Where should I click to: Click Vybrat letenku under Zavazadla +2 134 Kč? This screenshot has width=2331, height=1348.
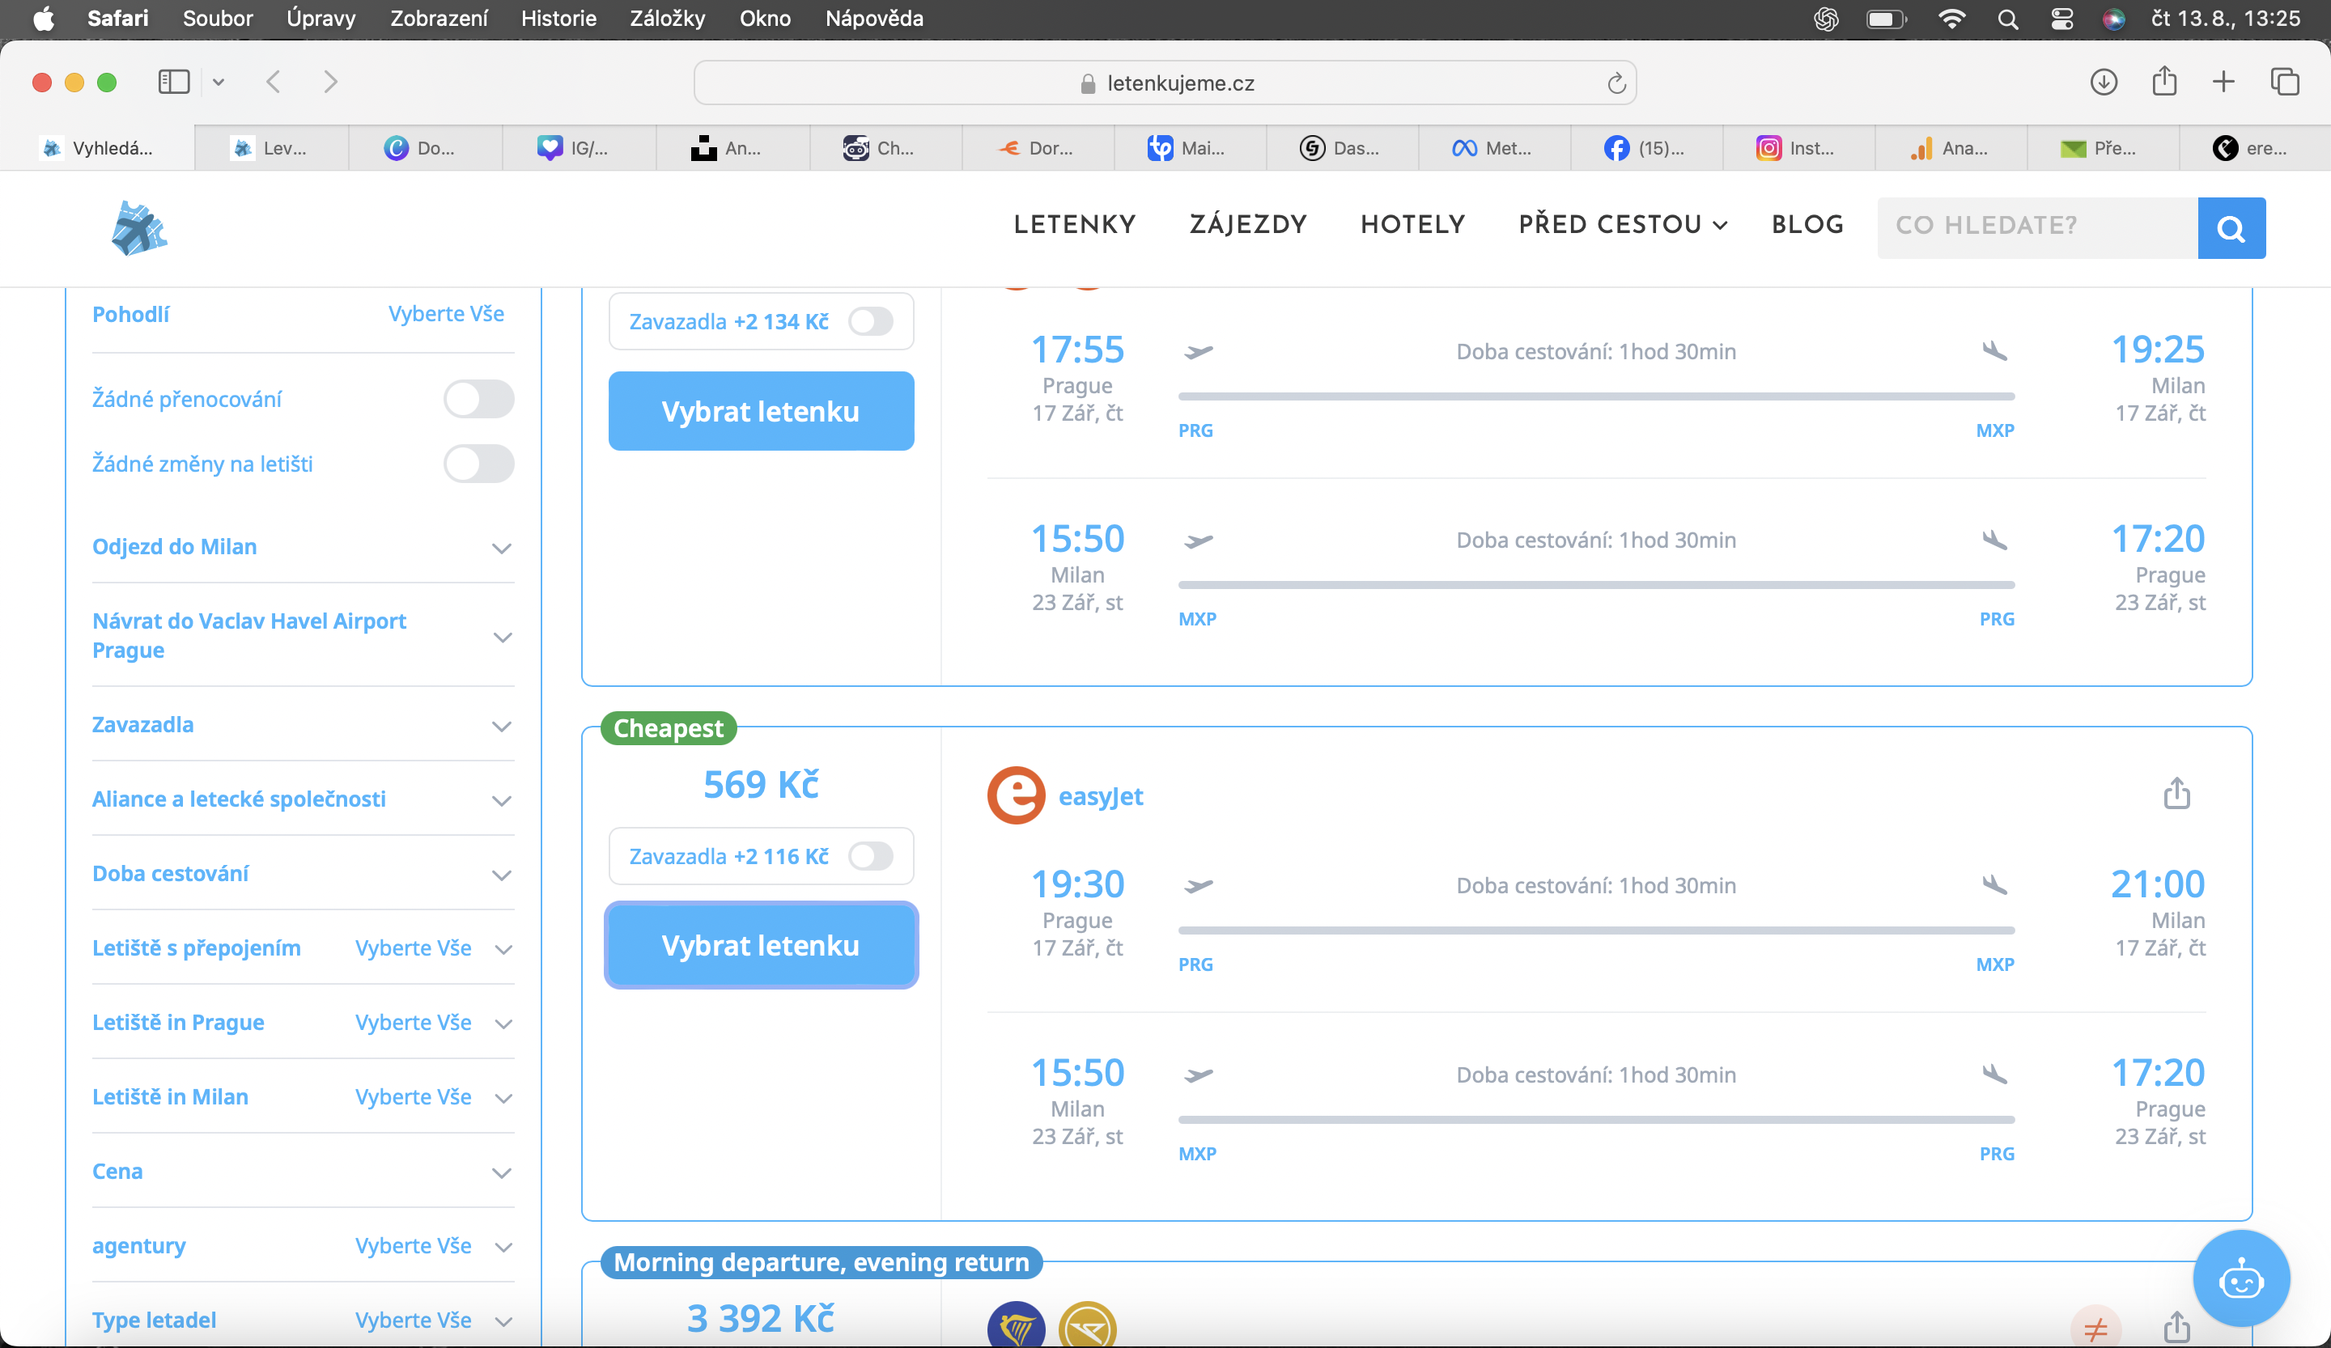pyautogui.click(x=760, y=411)
